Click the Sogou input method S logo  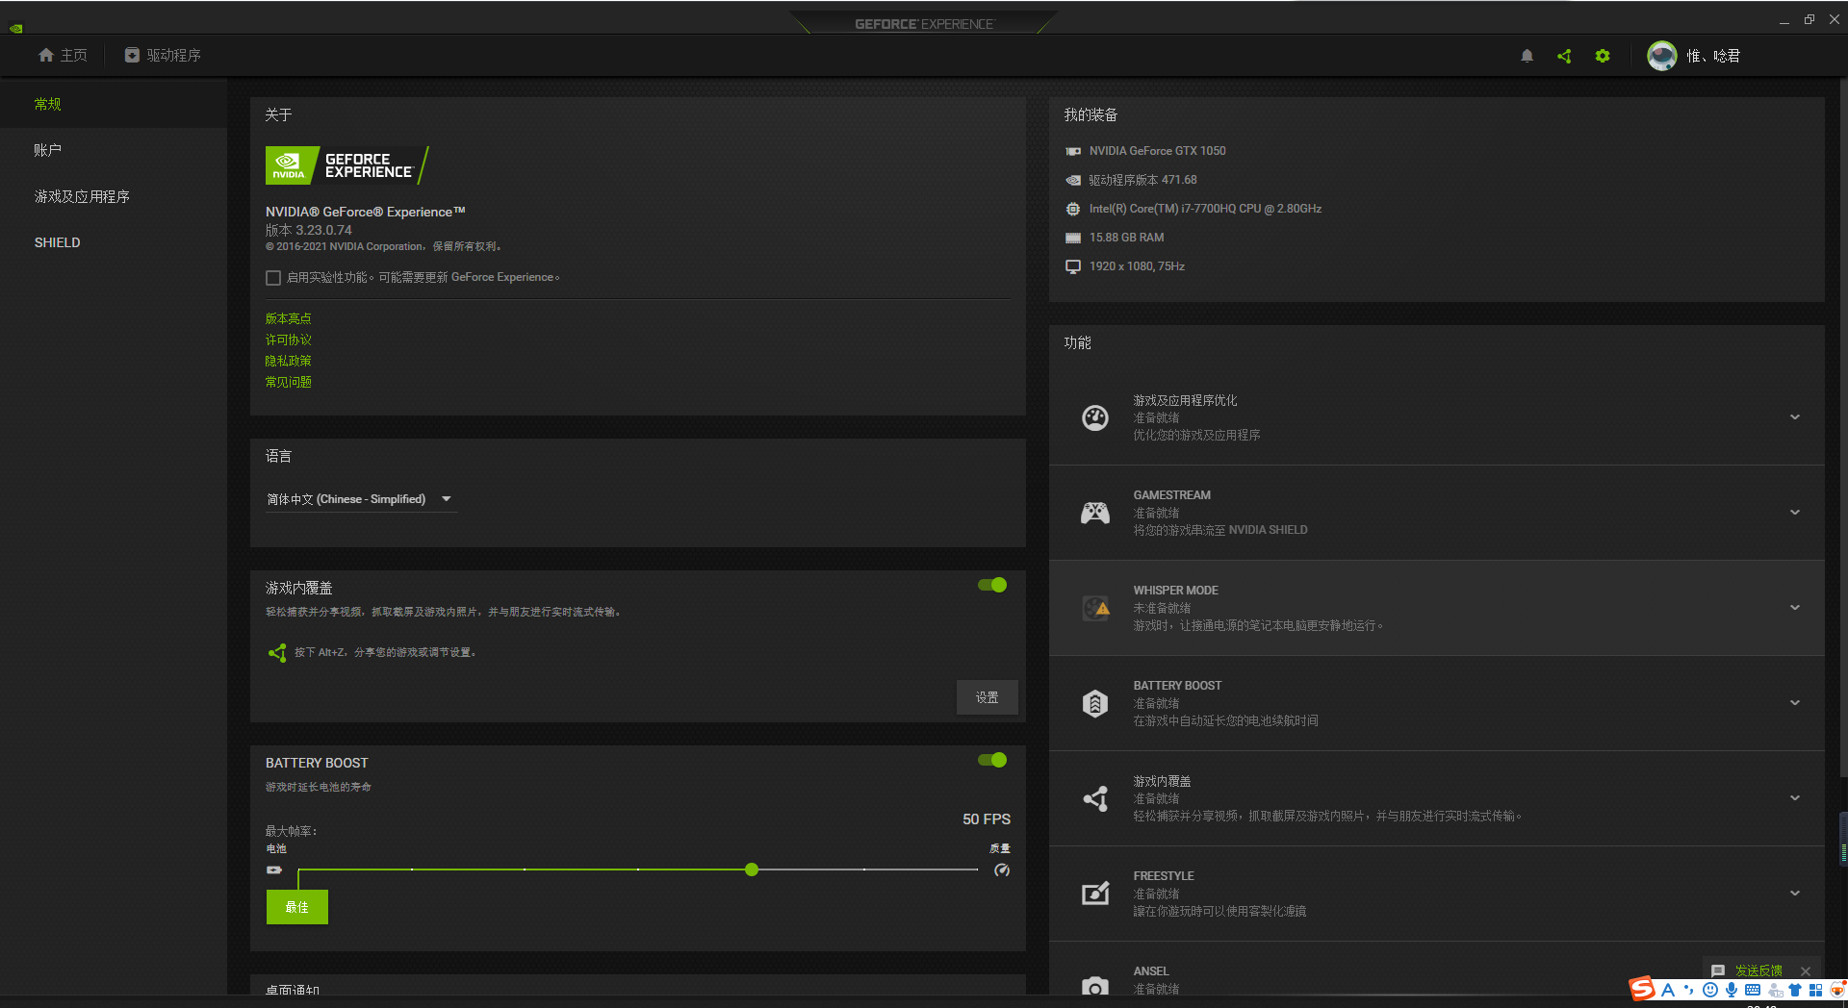click(1642, 989)
